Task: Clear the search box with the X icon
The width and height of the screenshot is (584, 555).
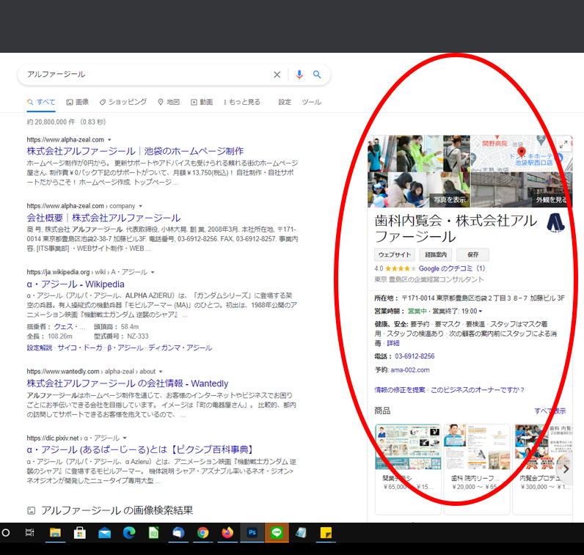Action: [277, 75]
